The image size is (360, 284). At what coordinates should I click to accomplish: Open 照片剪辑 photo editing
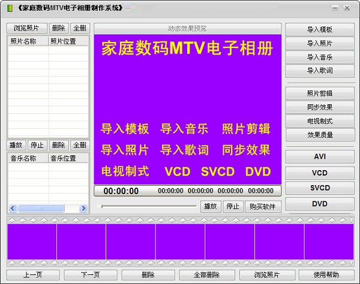(320, 93)
